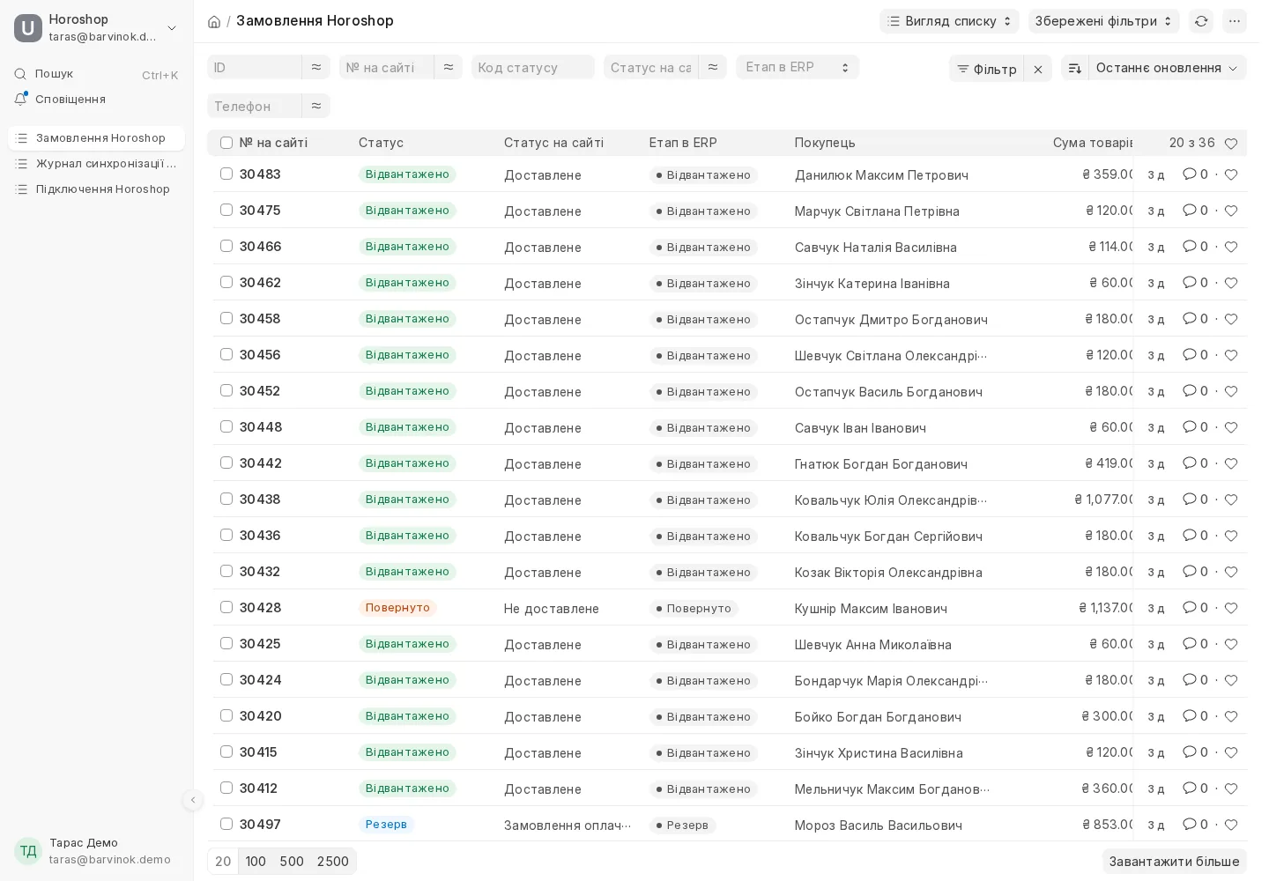Tick the checkbox for order 30497

226,824
